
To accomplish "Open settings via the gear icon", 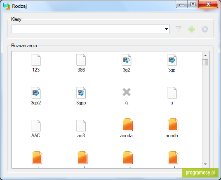I will [x=205, y=29].
